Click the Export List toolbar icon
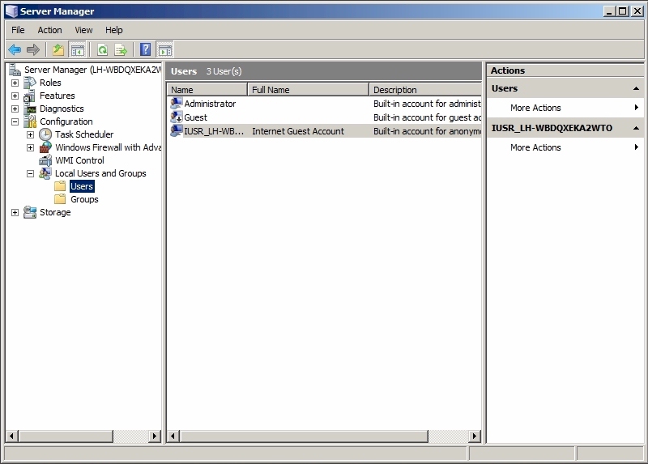648x464 pixels. tap(121, 50)
